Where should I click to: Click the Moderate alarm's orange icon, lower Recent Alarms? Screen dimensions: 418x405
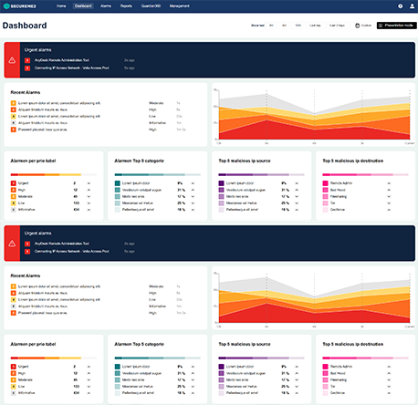[x=14, y=286]
